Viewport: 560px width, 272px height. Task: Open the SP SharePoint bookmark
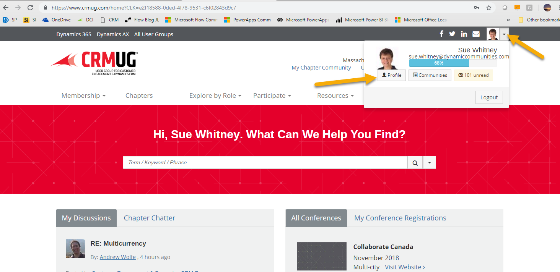10,20
